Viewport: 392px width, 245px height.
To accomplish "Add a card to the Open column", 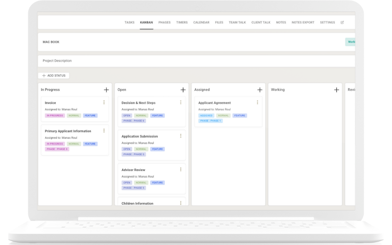I will 183,90.
